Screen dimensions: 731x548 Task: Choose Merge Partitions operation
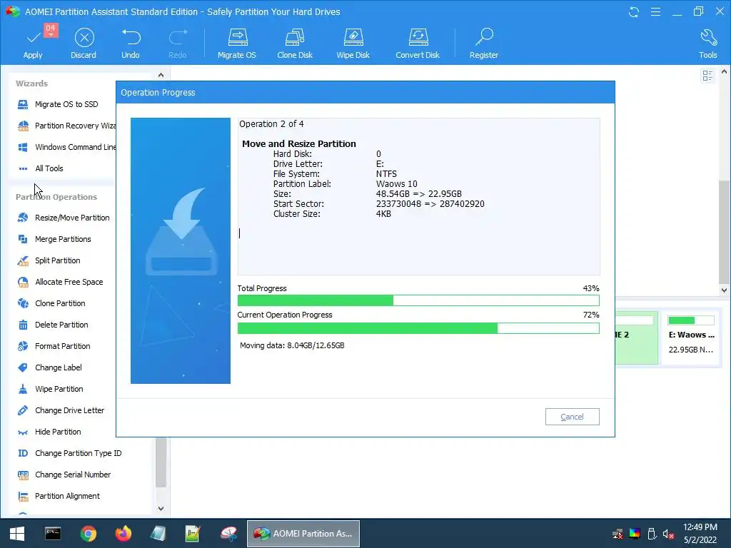[54, 239]
